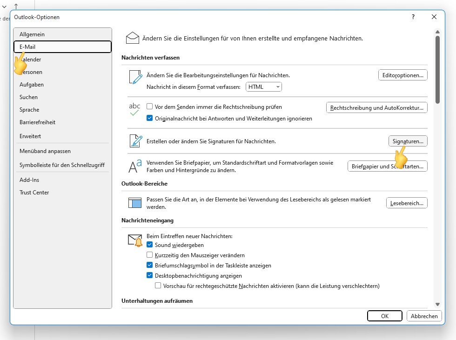Open the Signaturen... dialog
Screen dimensions: 456x340
(x=408, y=141)
